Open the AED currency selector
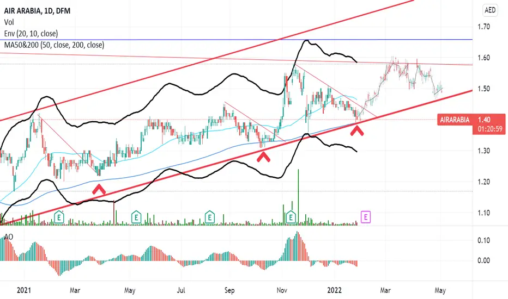The height and width of the screenshot is (299, 508). pos(490,10)
